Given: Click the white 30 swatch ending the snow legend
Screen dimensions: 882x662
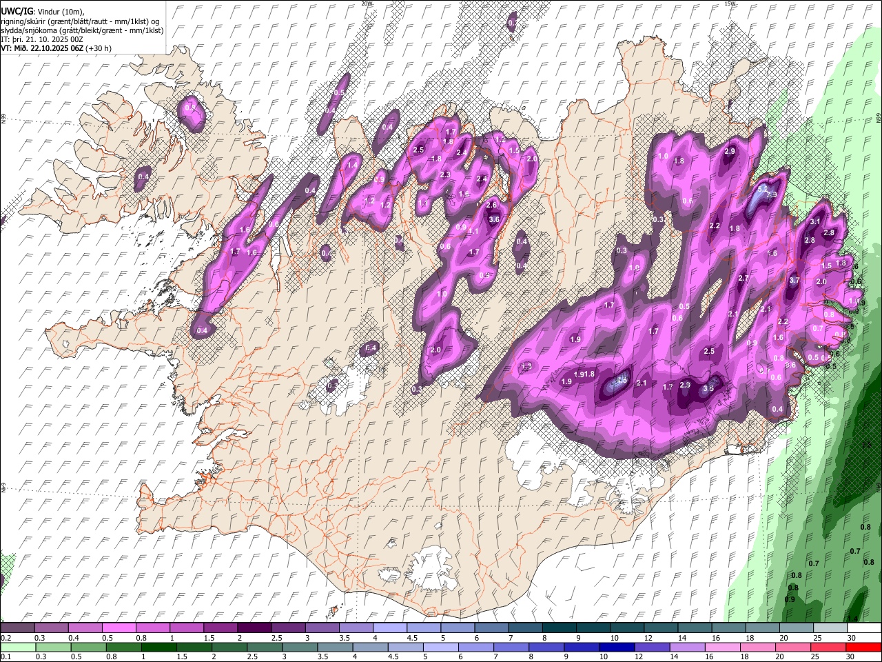Looking at the screenshot, I should [x=863, y=628].
